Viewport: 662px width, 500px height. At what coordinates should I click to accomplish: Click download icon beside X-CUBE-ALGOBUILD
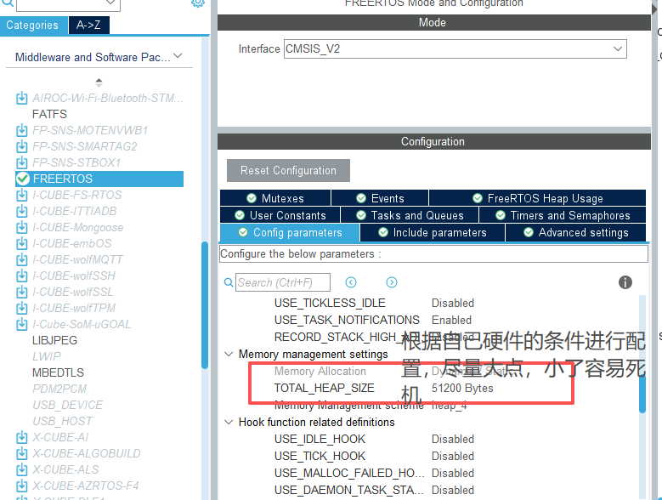tap(22, 453)
